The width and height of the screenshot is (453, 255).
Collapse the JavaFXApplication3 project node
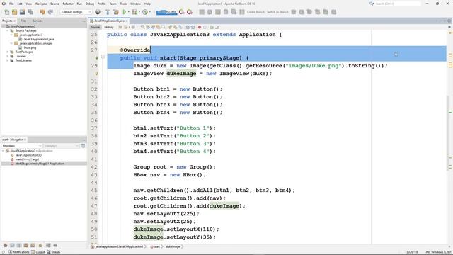[x=4, y=26]
